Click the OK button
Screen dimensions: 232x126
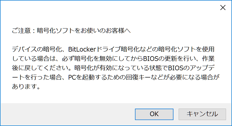tap(154, 114)
